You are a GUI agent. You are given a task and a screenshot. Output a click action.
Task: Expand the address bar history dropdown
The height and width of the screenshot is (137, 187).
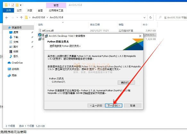pyautogui.click(x=144, y=18)
